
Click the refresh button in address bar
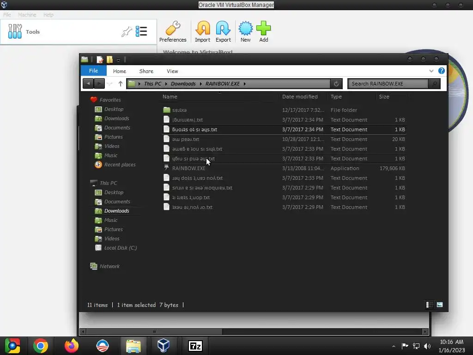point(336,84)
